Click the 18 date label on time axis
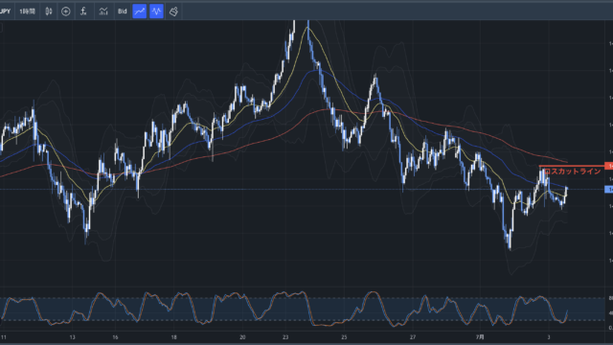Screen dimensions: 613x345 [x=173, y=337]
